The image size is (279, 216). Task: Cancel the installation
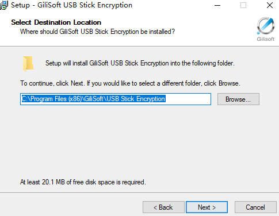click(x=255, y=207)
